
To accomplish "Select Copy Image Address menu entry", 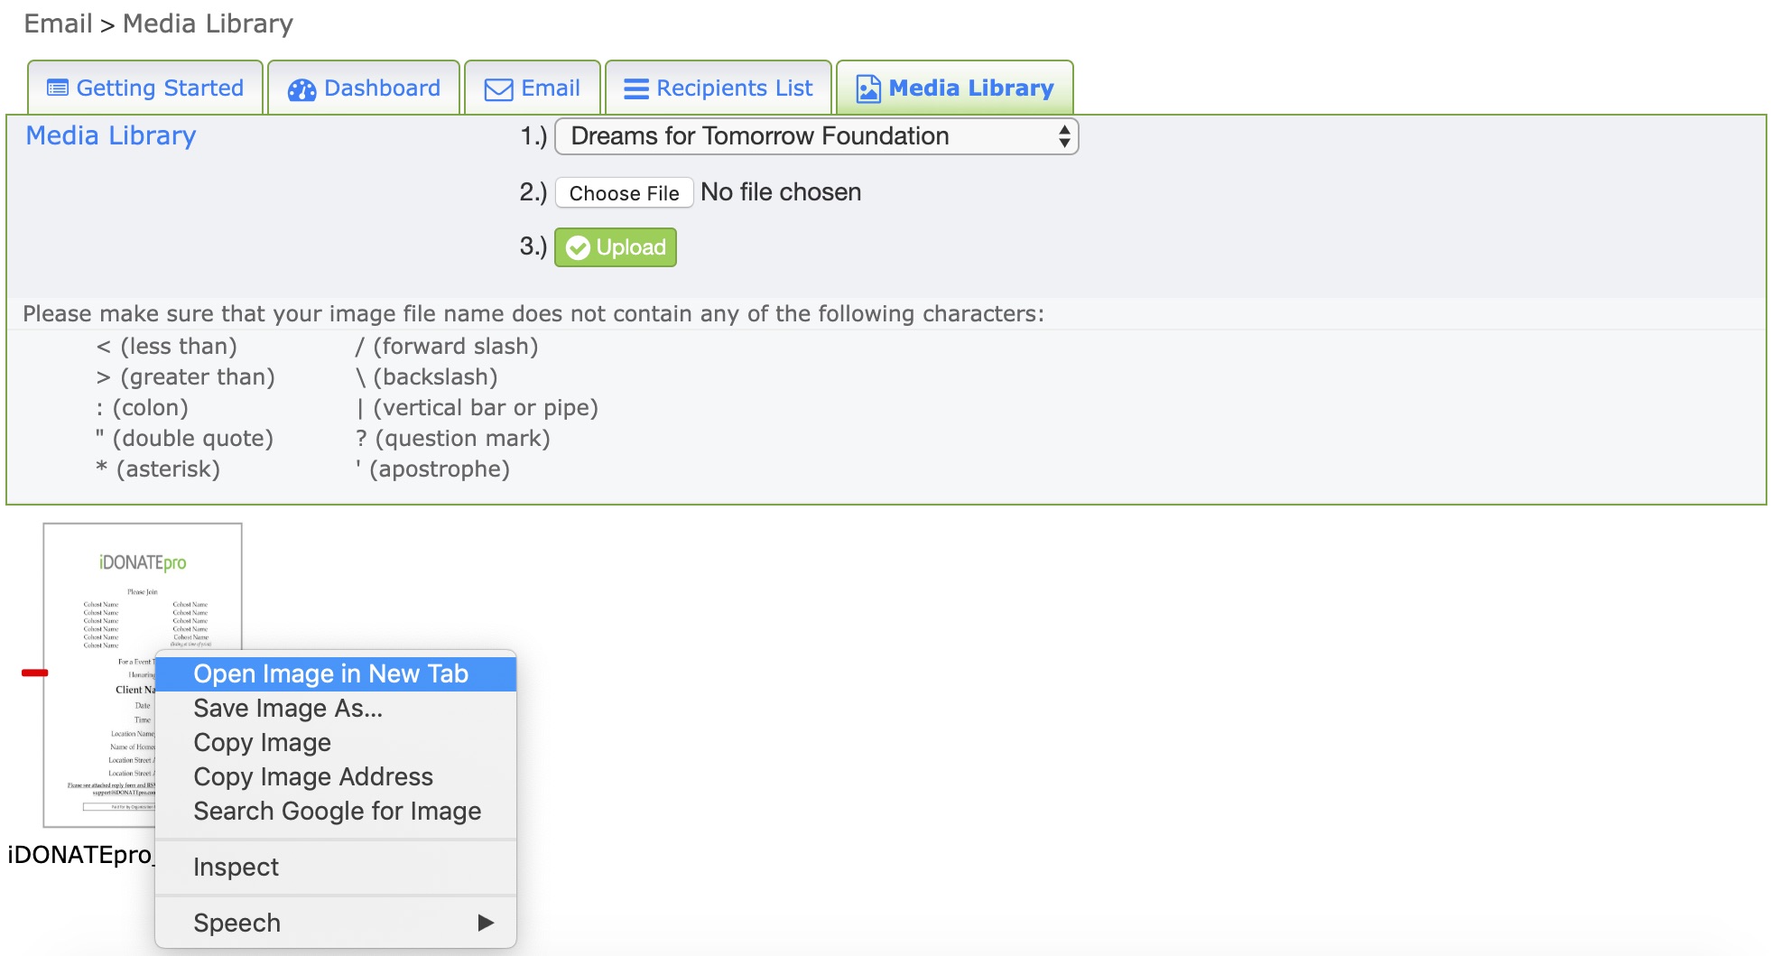I will 336,777.
